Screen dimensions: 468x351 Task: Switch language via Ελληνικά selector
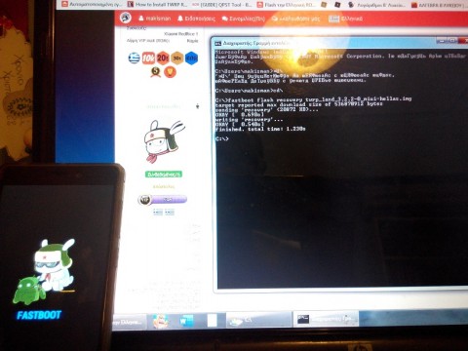point(345,19)
